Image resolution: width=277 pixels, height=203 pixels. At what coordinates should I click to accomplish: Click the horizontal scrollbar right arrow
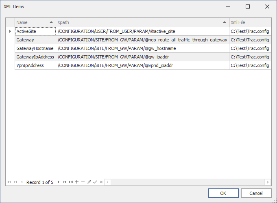coord(268,182)
